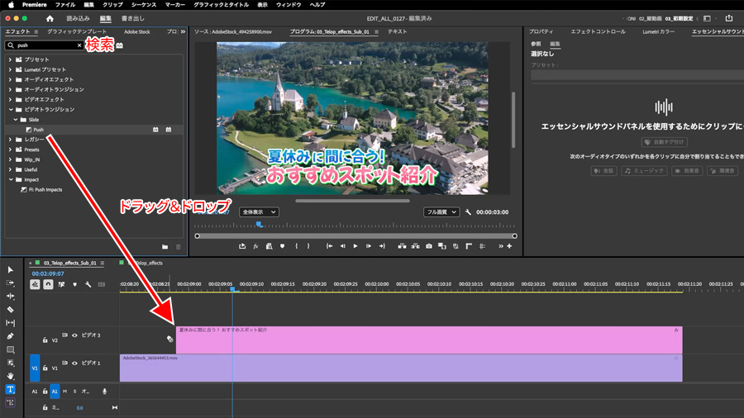Toggle lock on video track V1
This screenshot has width=744, height=418.
(45, 368)
